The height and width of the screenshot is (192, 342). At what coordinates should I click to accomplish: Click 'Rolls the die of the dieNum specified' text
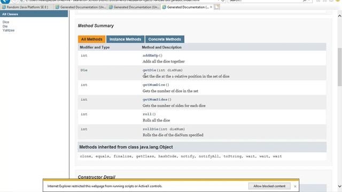click(173, 135)
